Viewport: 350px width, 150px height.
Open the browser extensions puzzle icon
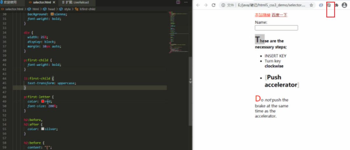[x=336, y=5]
